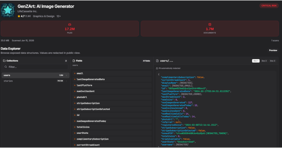Click the "trialAvailable": false JSON line

click(176, 139)
